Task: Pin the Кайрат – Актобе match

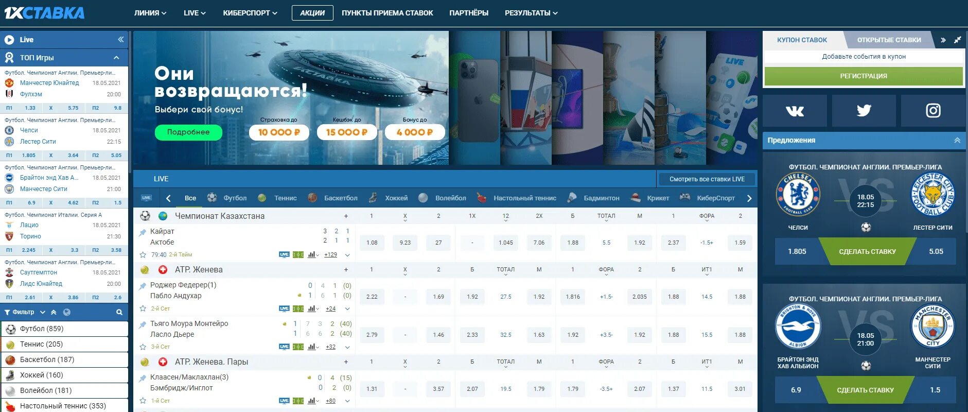Action: tap(143, 233)
